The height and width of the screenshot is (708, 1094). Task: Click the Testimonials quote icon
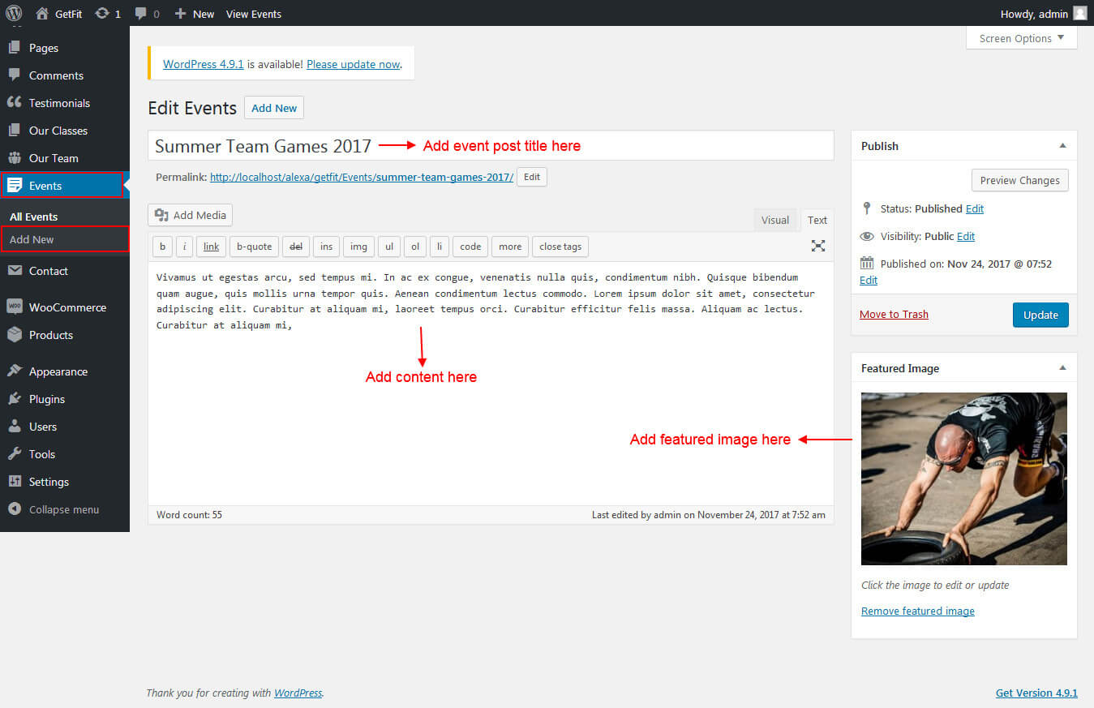click(14, 103)
